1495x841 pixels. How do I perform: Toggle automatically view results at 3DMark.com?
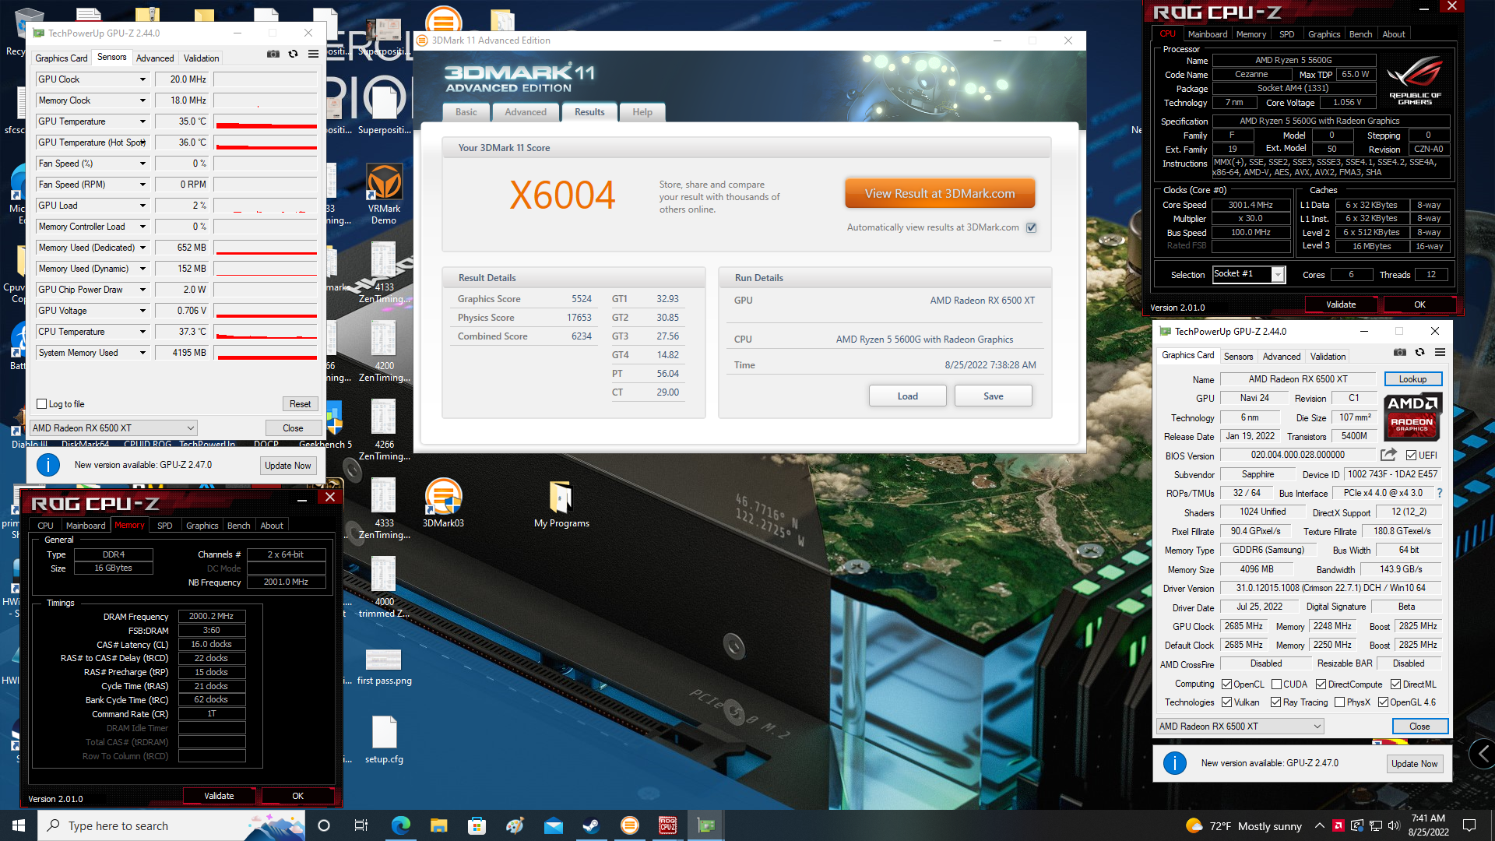[1031, 227]
